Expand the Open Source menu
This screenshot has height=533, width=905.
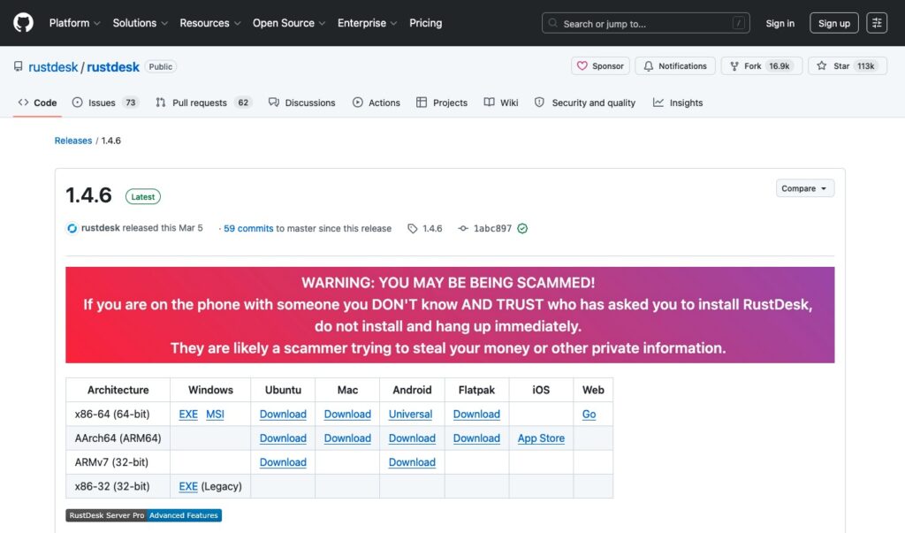pos(289,23)
